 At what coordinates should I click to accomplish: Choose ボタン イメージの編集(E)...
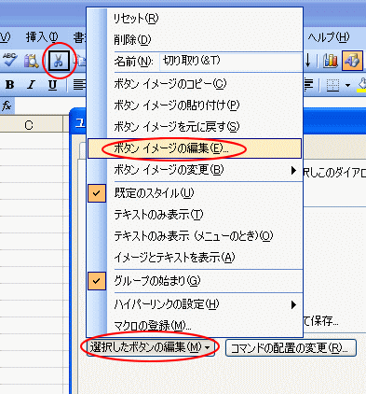click(x=195, y=148)
